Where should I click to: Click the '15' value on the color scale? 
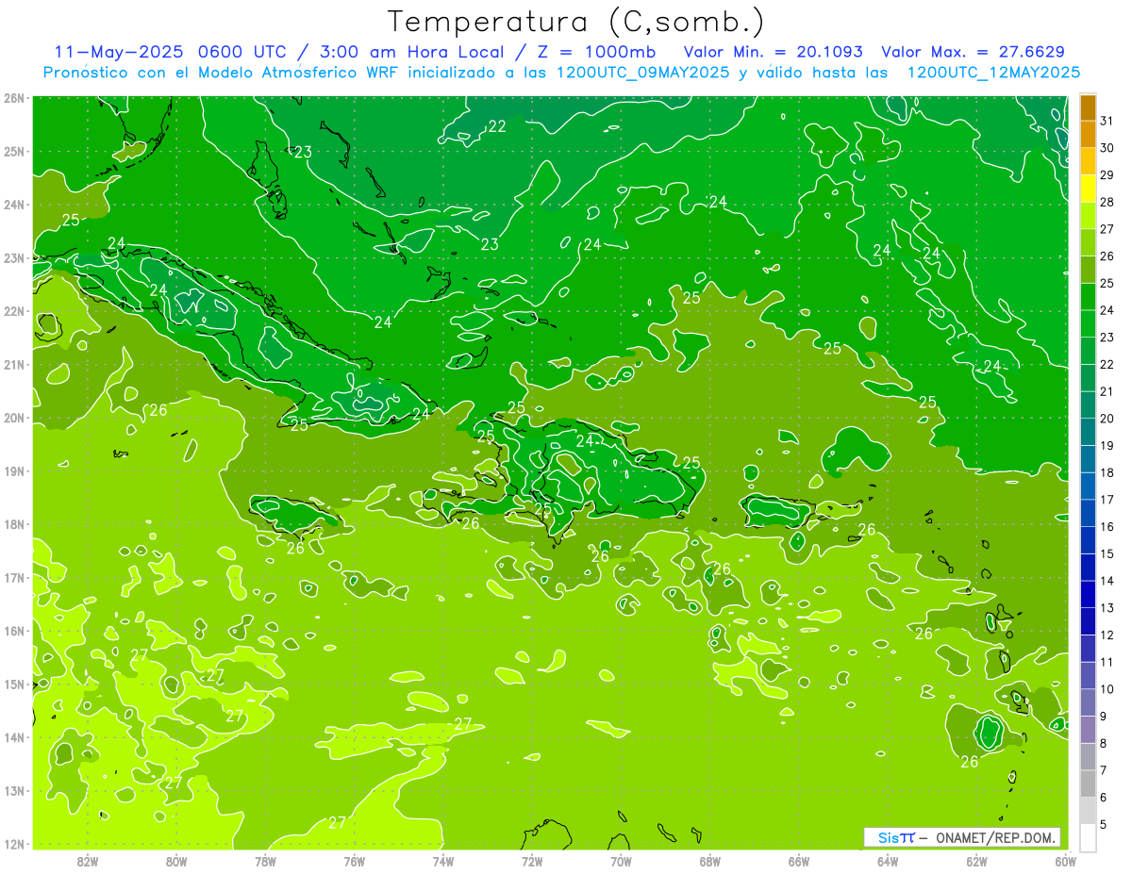coord(1107,553)
